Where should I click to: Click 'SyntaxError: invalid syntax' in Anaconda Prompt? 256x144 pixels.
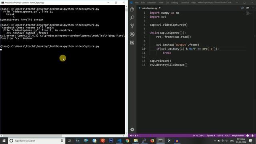click(22, 20)
